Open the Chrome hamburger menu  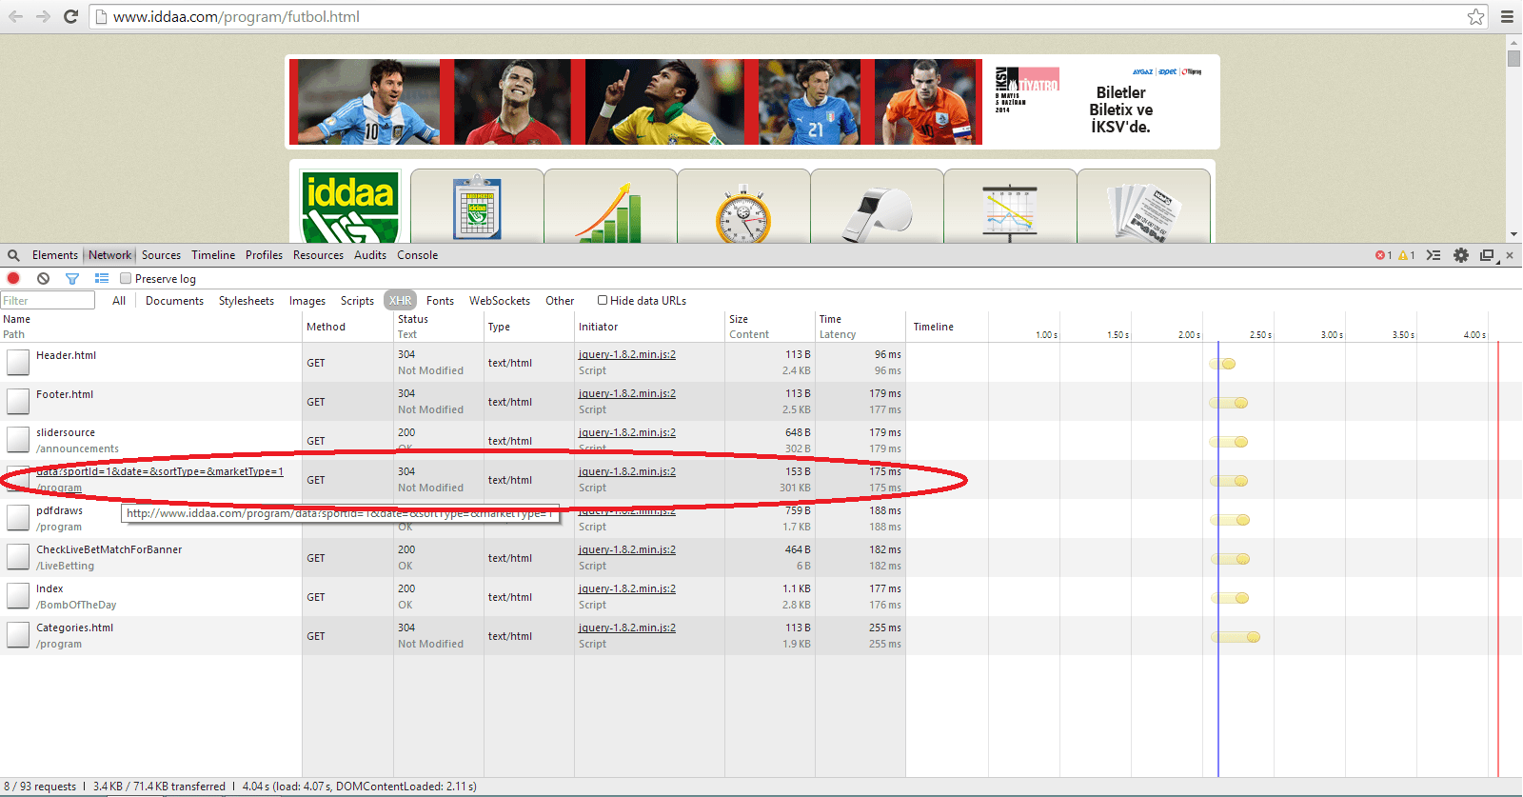pos(1507,16)
